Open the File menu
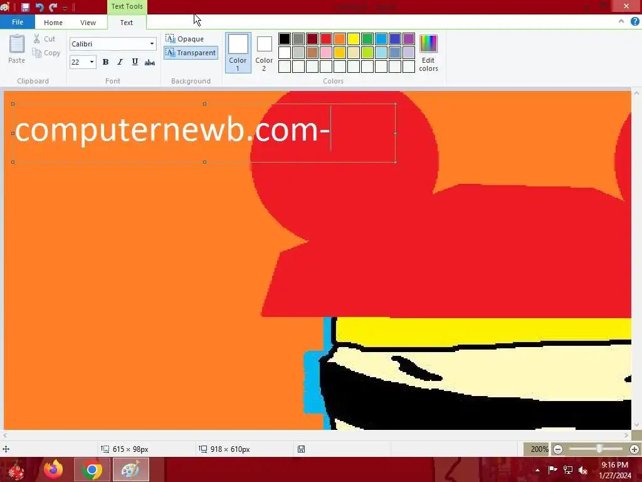 [x=17, y=22]
